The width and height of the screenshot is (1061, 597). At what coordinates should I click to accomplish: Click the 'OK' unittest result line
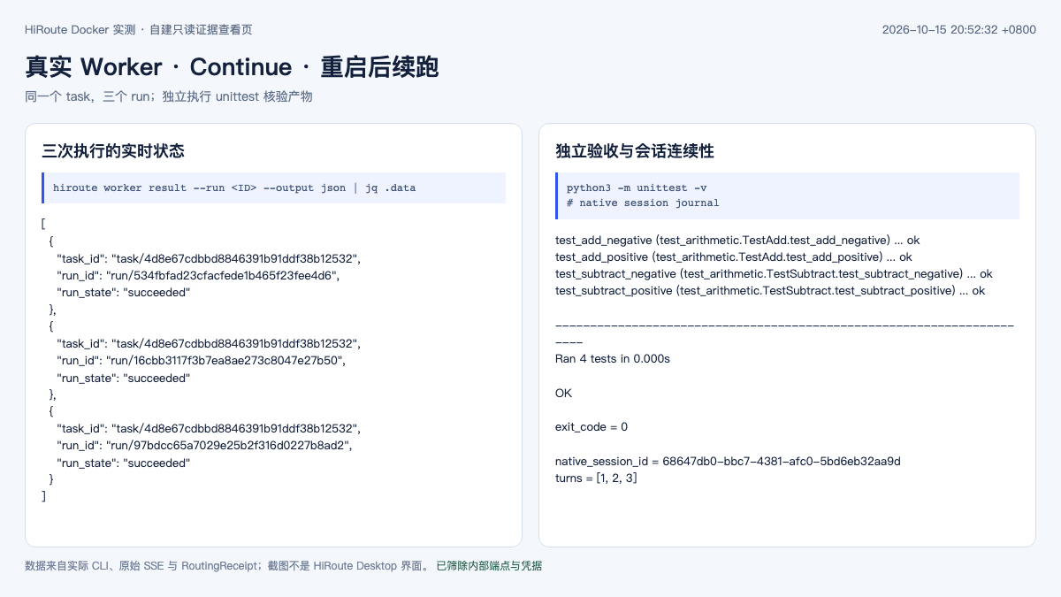(x=564, y=393)
